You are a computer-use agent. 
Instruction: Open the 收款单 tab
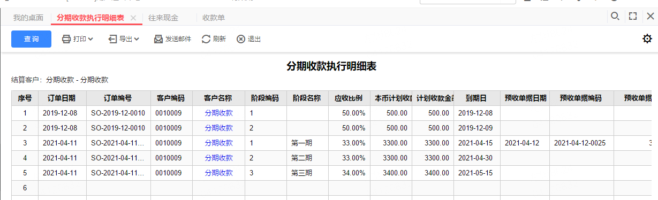pos(214,18)
